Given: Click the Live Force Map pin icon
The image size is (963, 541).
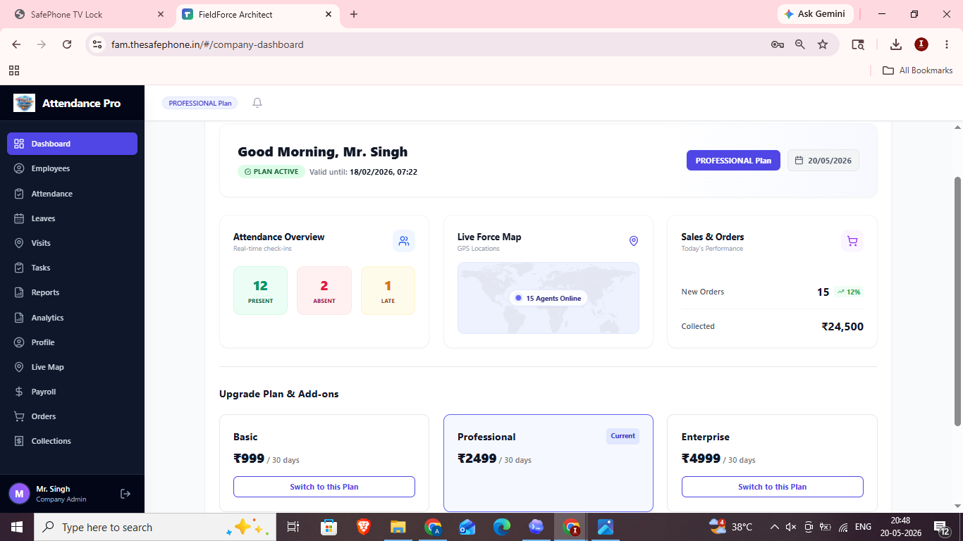Looking at the screenshot, I should coord(633,241).
